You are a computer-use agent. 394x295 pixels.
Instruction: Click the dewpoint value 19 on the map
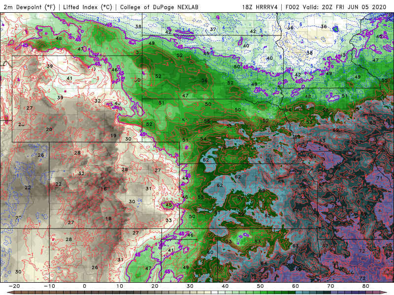(x=113, y=136)
